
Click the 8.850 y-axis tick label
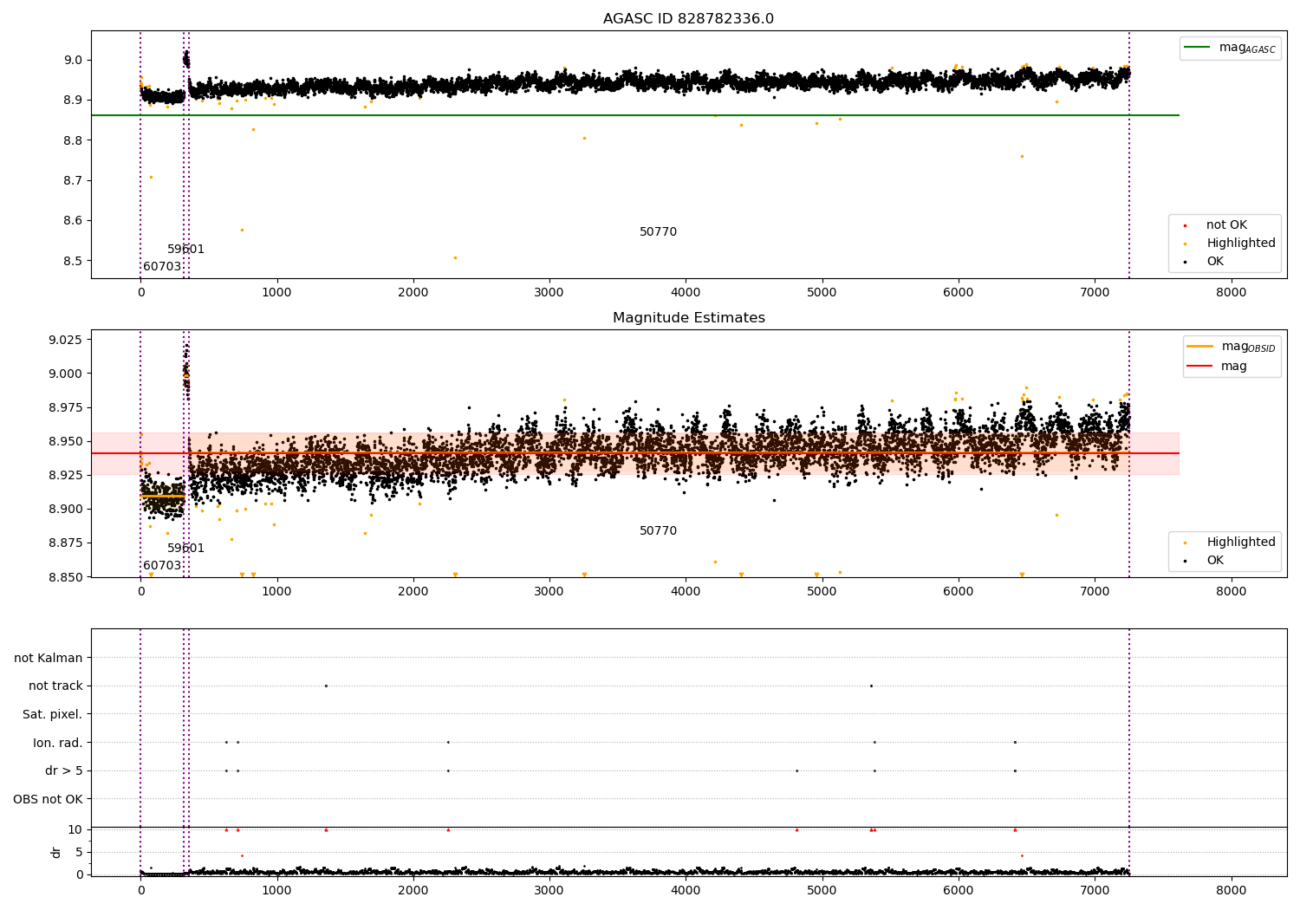(66, 577)
